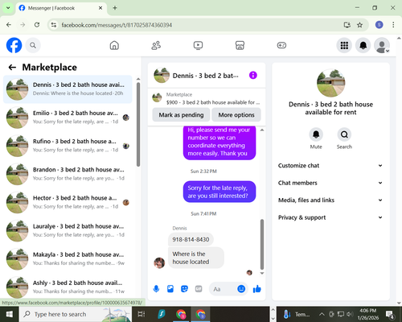Screen dimensions: 402x322
Task: Show hidden system tray icons chevron
Action: click(x=322, y=314)
